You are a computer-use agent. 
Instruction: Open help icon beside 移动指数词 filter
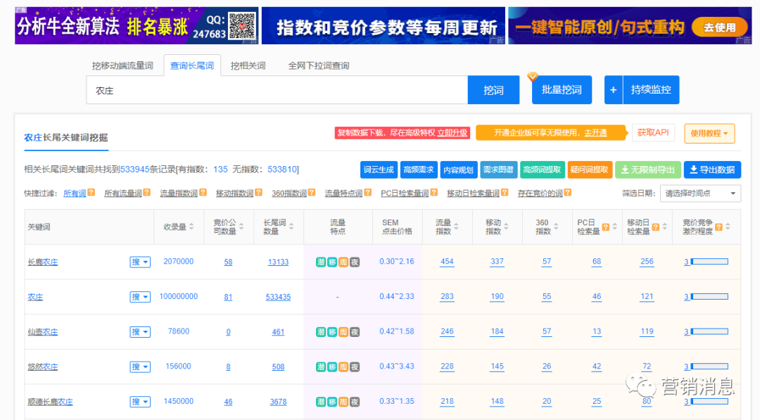259,192
